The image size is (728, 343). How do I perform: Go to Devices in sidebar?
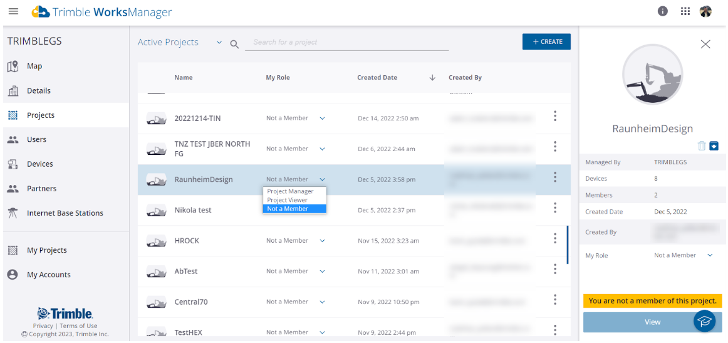(39, 164)
